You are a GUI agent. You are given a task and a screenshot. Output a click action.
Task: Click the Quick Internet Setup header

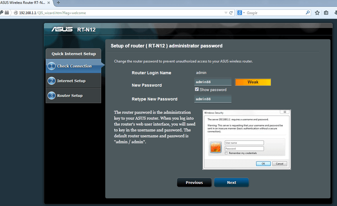[x=73, y=54]
